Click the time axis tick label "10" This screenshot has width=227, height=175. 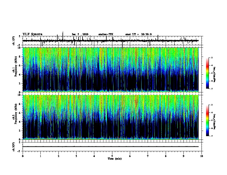[201, 156]
